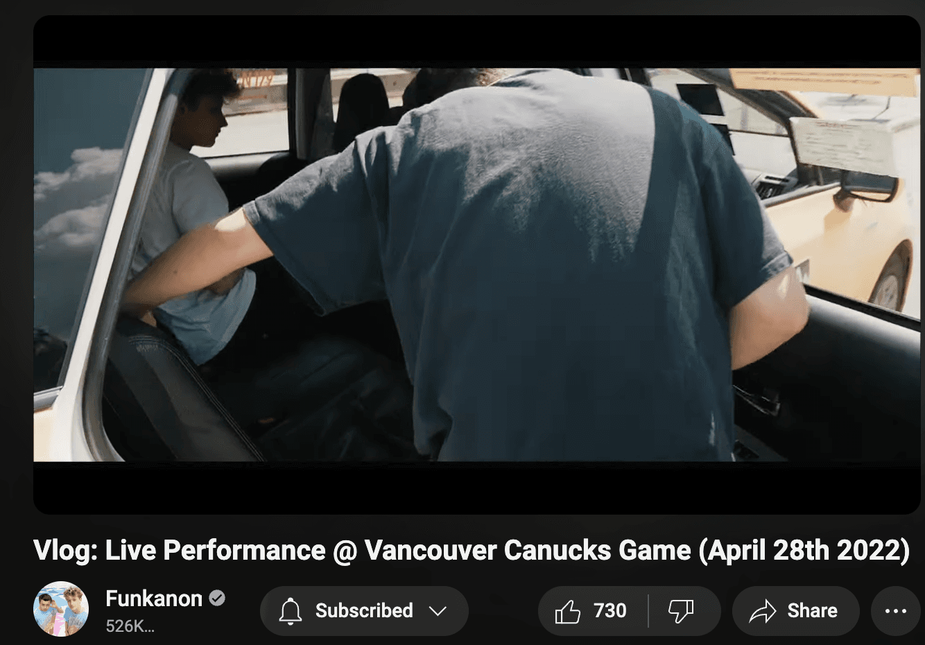
Task: Dislike the video with thumbs-down icon
Action: click(x=680, y=611)
